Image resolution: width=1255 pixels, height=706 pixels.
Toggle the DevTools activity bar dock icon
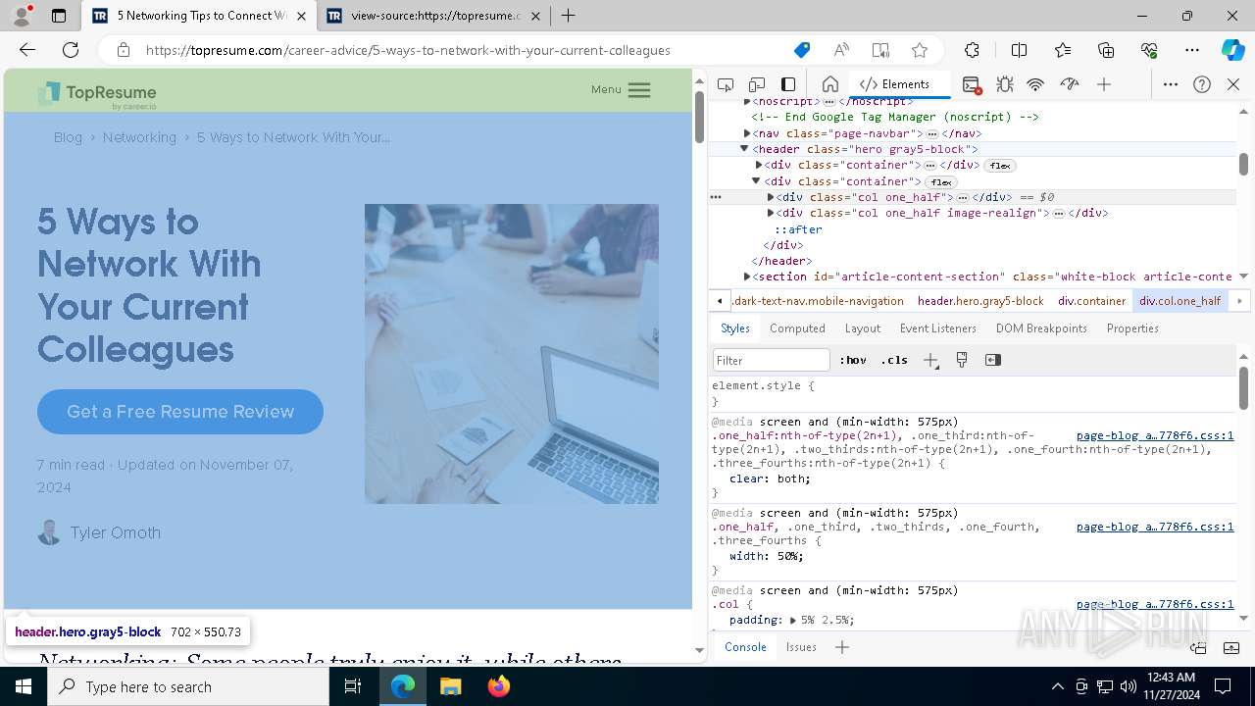pyautogui.click(x=788, y=84)
